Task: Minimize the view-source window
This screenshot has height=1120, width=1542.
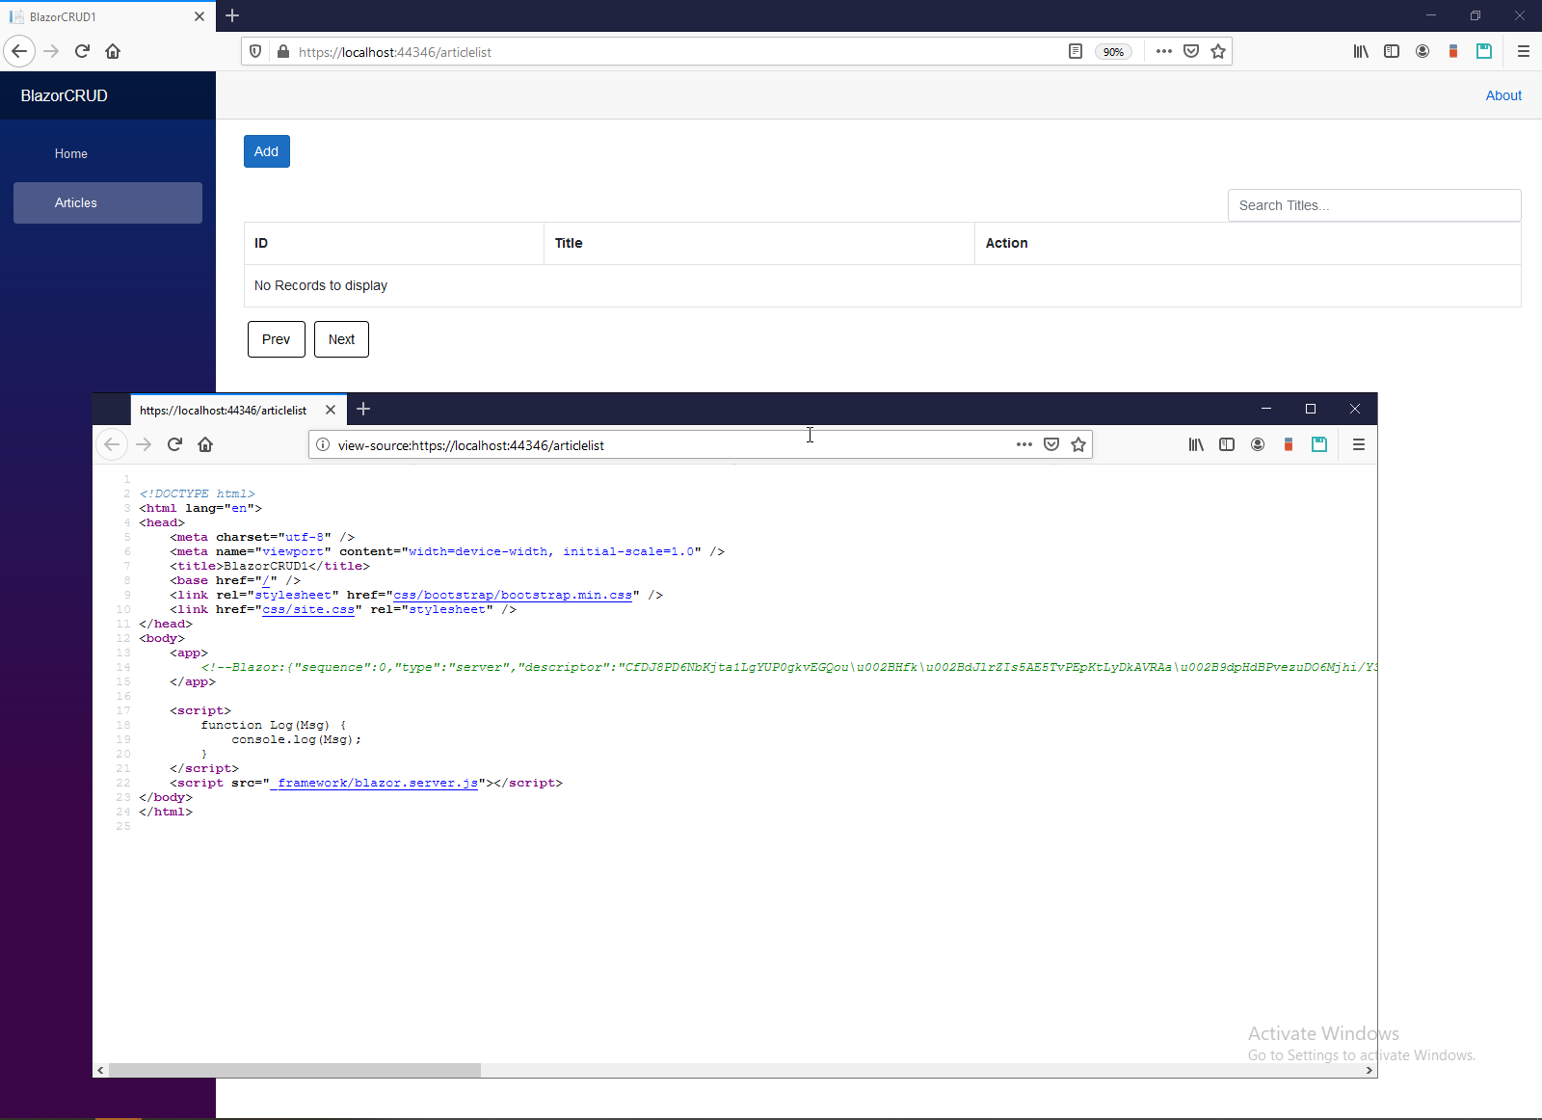Action: [x=1266, y=409]
